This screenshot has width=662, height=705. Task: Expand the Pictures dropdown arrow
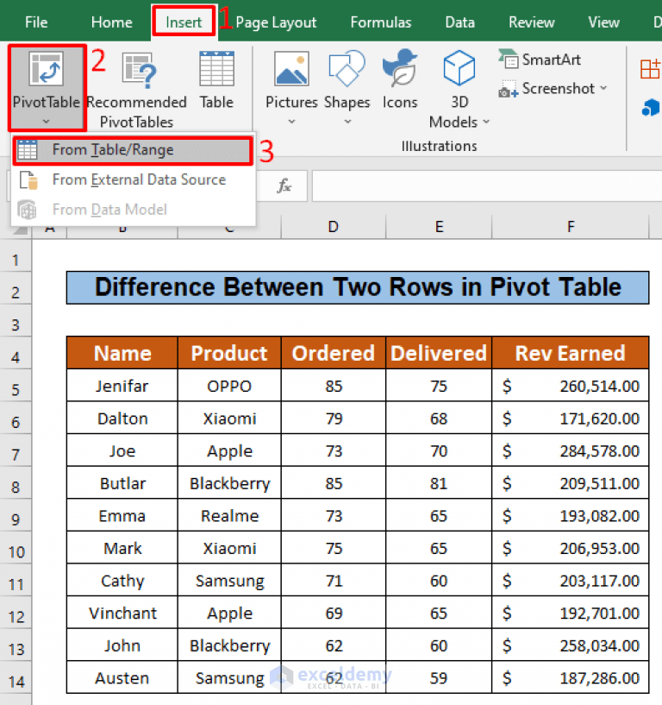pos(291,122)
